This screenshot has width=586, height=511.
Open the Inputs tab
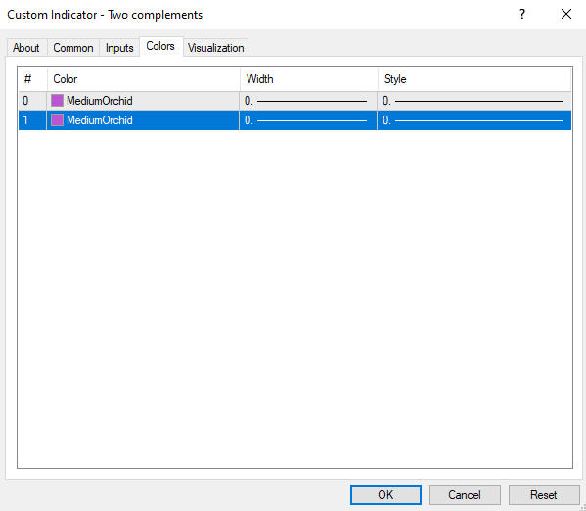click(119, 48)
